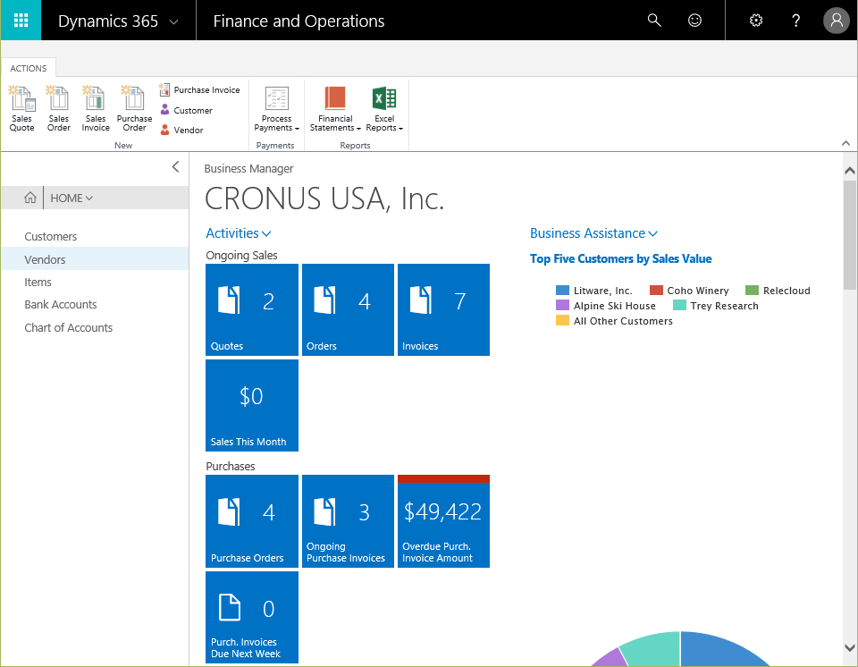Image resolution: width=858 pixels, height=667 pixels.
Task: Expand the Process Payments dropdown
Action: pyautogui.click(x=276, y=108)
